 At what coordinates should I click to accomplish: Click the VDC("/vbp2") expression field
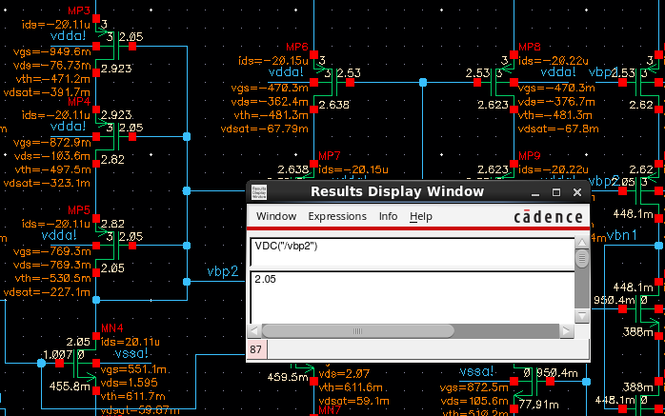coord(413,252)
